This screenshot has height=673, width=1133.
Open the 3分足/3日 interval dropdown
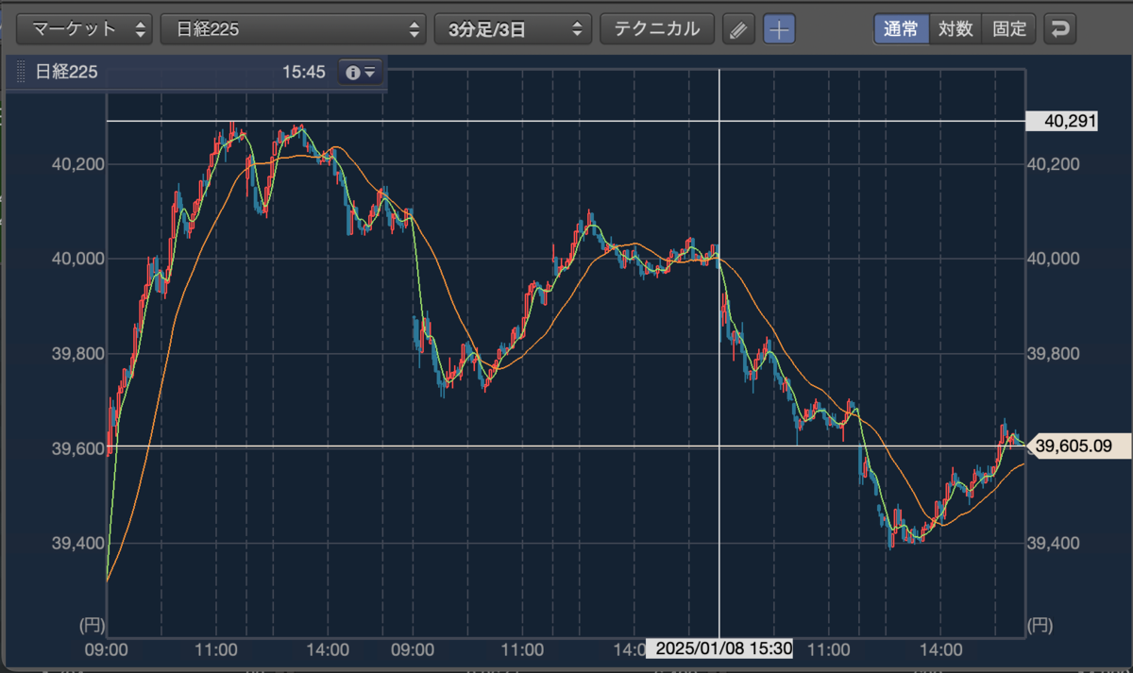tap(513, 28)
